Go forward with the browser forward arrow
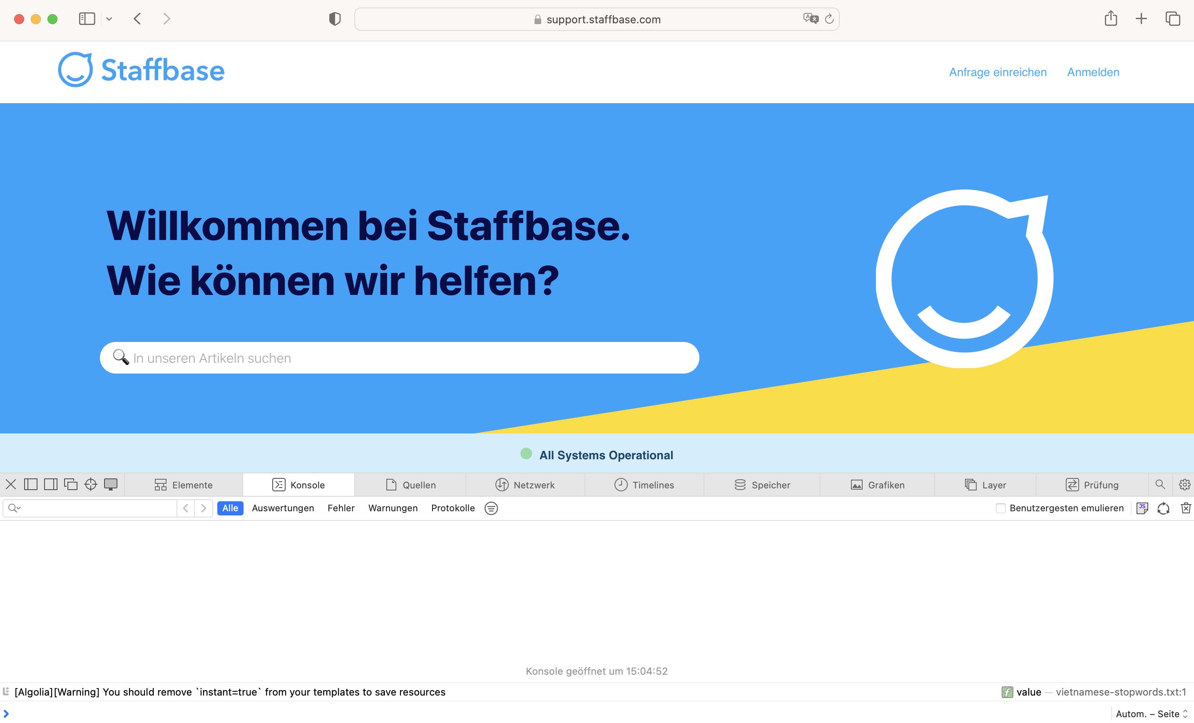This screenshot has width=1194, height=723. click(x=167, y=19)
